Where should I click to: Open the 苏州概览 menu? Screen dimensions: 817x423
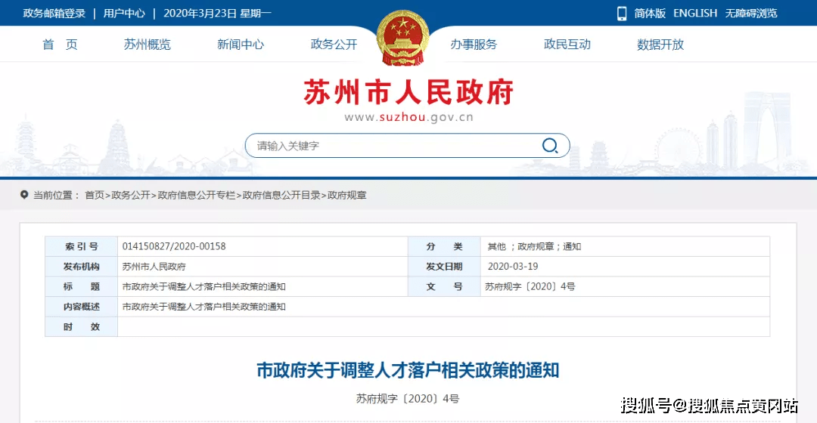(x=148, y=45)
